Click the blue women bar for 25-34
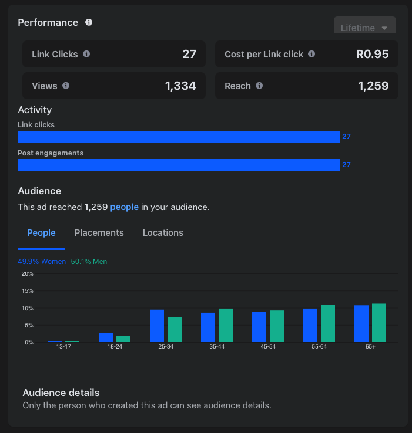This screenshot has width=412, height=433. 157,326
